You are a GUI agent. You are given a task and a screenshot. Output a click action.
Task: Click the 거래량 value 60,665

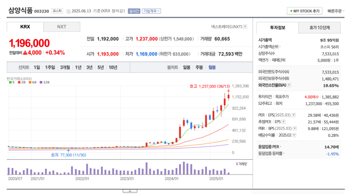[222, 39]
